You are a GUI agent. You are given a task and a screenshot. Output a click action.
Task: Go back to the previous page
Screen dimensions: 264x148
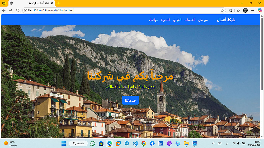coord(4,11)
